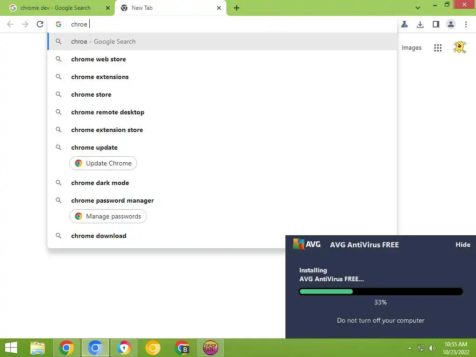Reload the page with the refresh icon

[40, 24]
